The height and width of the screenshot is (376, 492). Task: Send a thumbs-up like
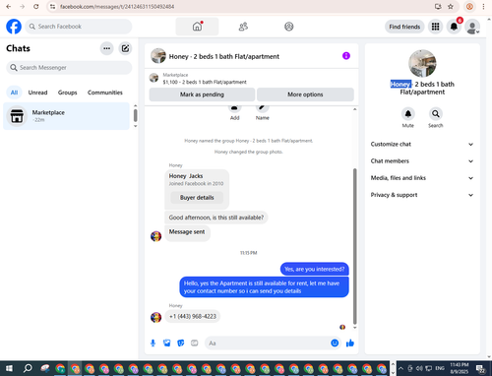click(350, 344)
